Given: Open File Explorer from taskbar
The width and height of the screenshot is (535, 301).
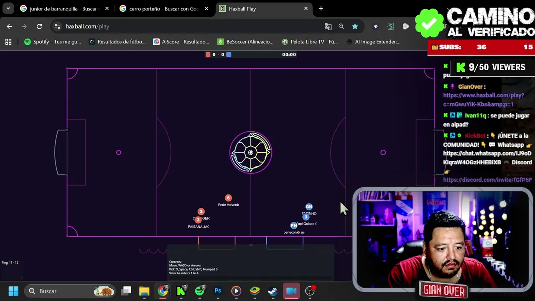Looking at the screenshot, I should tap(144, 291).
